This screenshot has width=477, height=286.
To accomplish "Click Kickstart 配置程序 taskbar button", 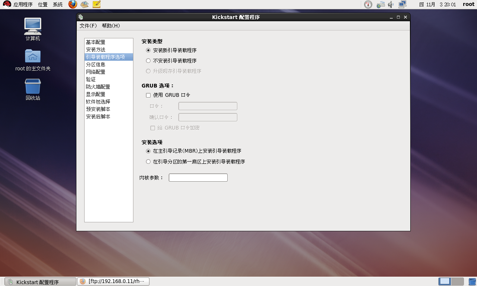I will point(40,282).
